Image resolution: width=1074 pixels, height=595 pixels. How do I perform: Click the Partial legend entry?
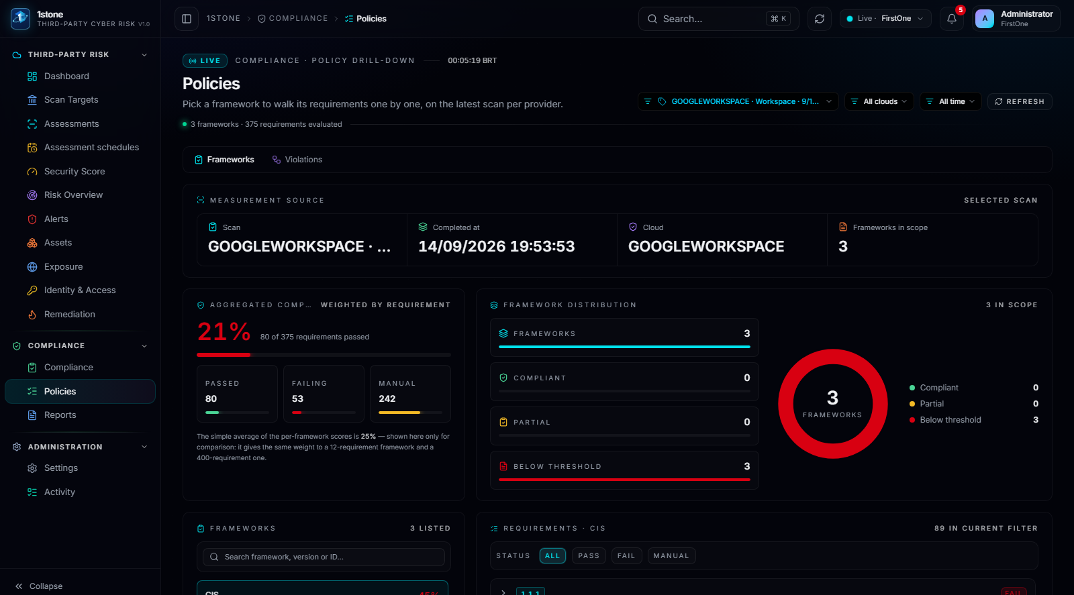[x=974, y=404]
